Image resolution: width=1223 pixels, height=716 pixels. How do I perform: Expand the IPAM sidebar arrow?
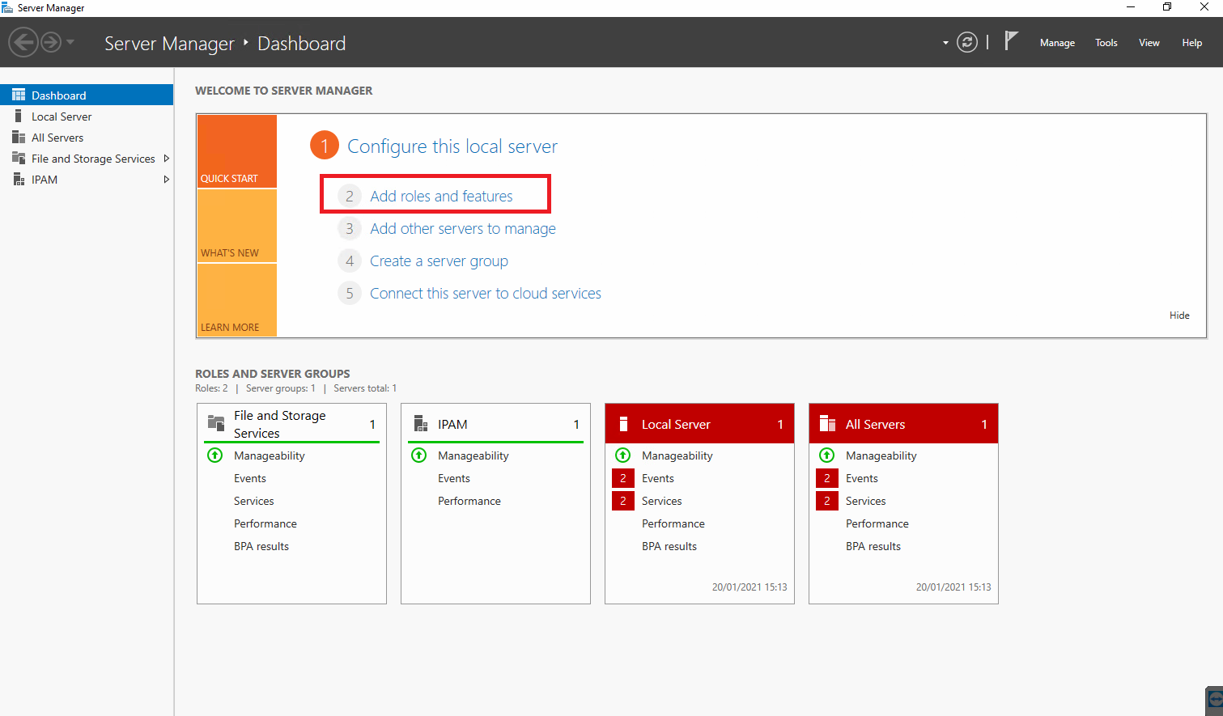click(166, 180)
